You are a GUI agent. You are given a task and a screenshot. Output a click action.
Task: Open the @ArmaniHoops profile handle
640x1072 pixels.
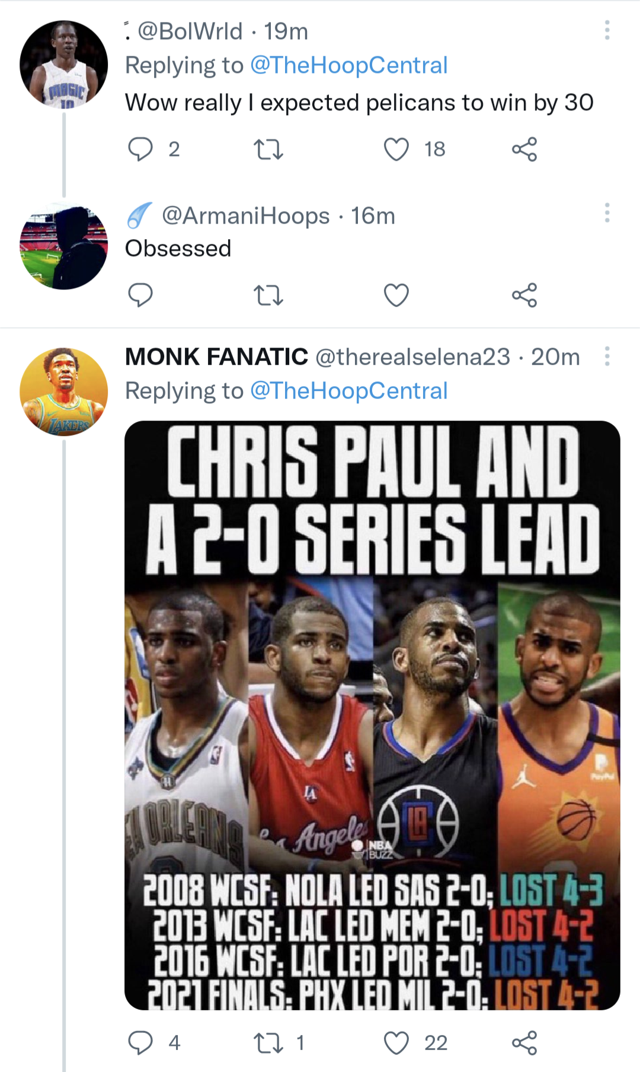(x=245, y=216)
